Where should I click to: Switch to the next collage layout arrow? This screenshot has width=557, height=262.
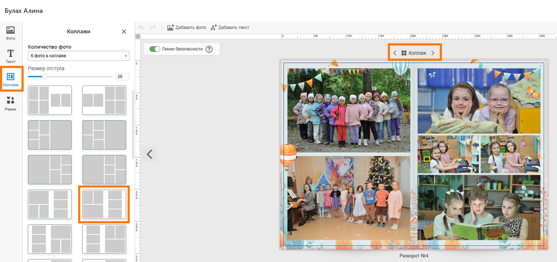tap(433, 53)
